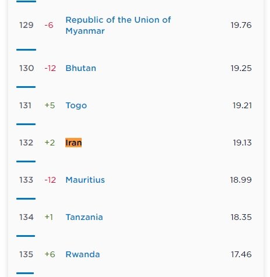Viewport: 270px width, 277px height.
Task: Click the -12 change next to Bhutan
Action: 50,68
